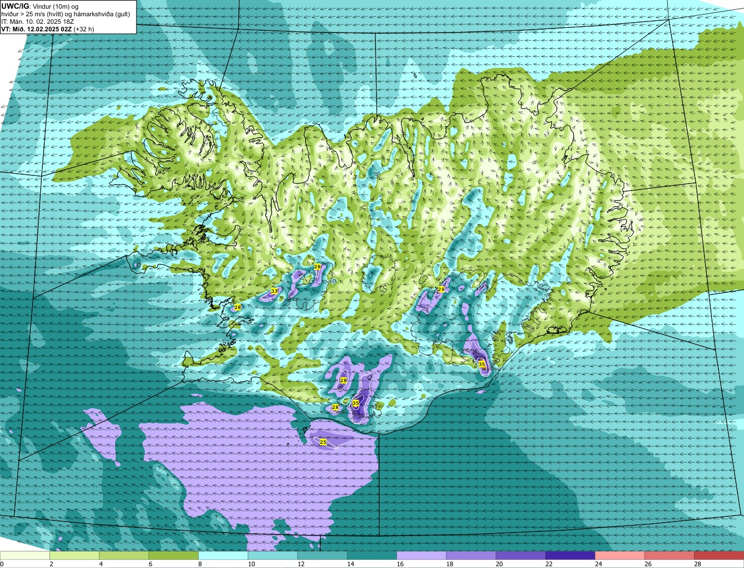The width and height of the screenshot is (744, 568).
Task: Click the legend tick label '8'
Action: [200, 564]
